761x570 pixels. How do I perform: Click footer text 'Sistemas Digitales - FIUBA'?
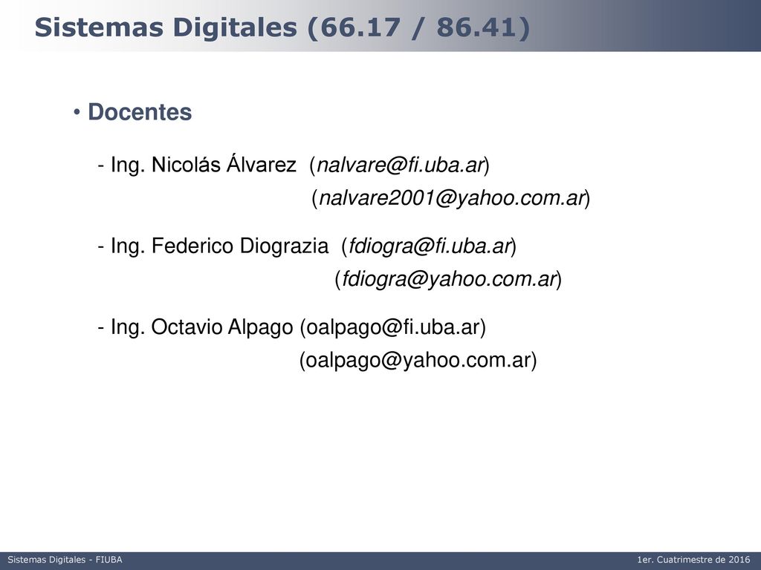pos(65,560)
